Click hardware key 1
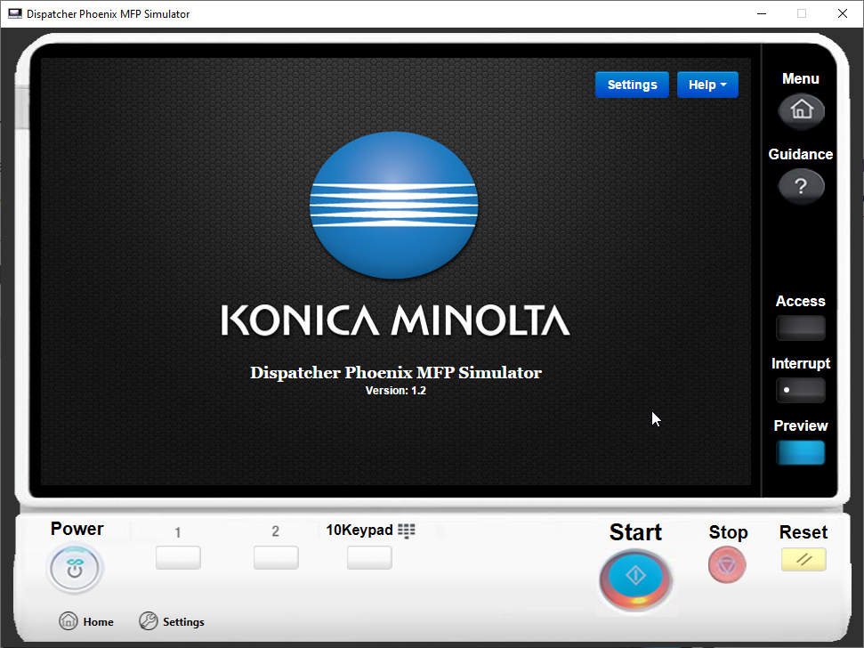 [x=178, y=557]
